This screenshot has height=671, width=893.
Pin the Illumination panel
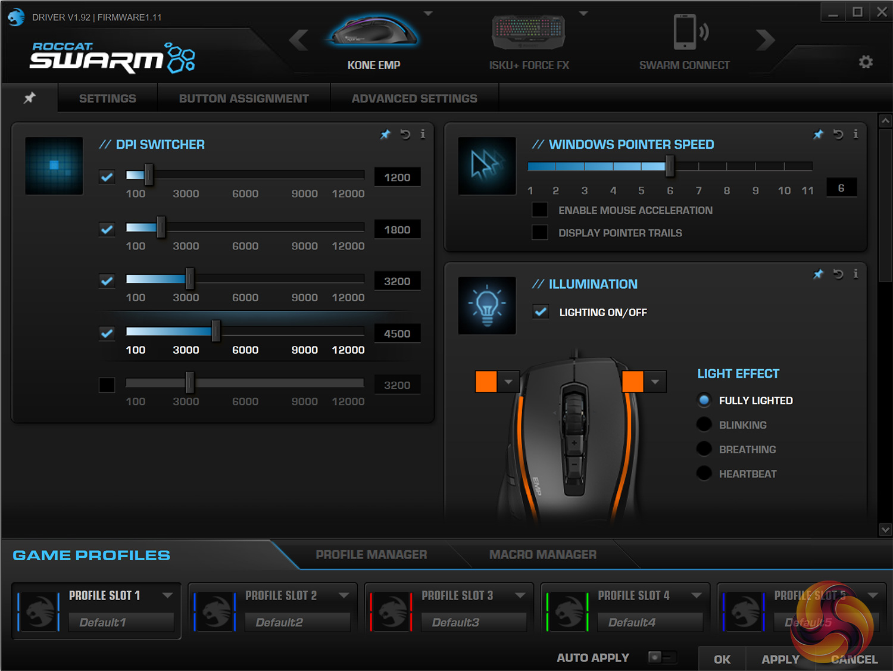pyautogui.click(x=818, y=274)
